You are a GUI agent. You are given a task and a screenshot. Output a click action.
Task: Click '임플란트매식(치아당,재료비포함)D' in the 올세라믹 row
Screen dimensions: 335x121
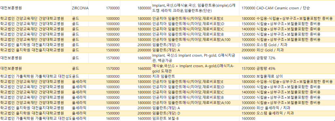(196, 87)
